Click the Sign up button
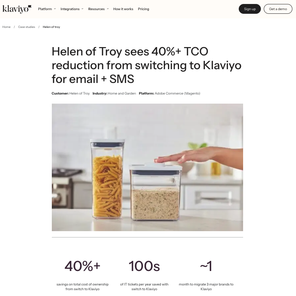296x296 pixels. [x=250, y=9]
